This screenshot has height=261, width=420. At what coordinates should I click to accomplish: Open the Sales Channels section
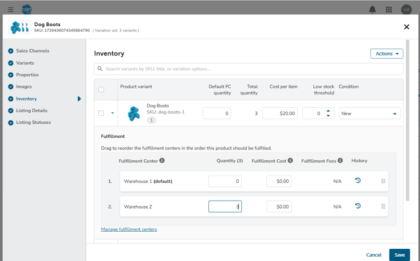[32, 51]
